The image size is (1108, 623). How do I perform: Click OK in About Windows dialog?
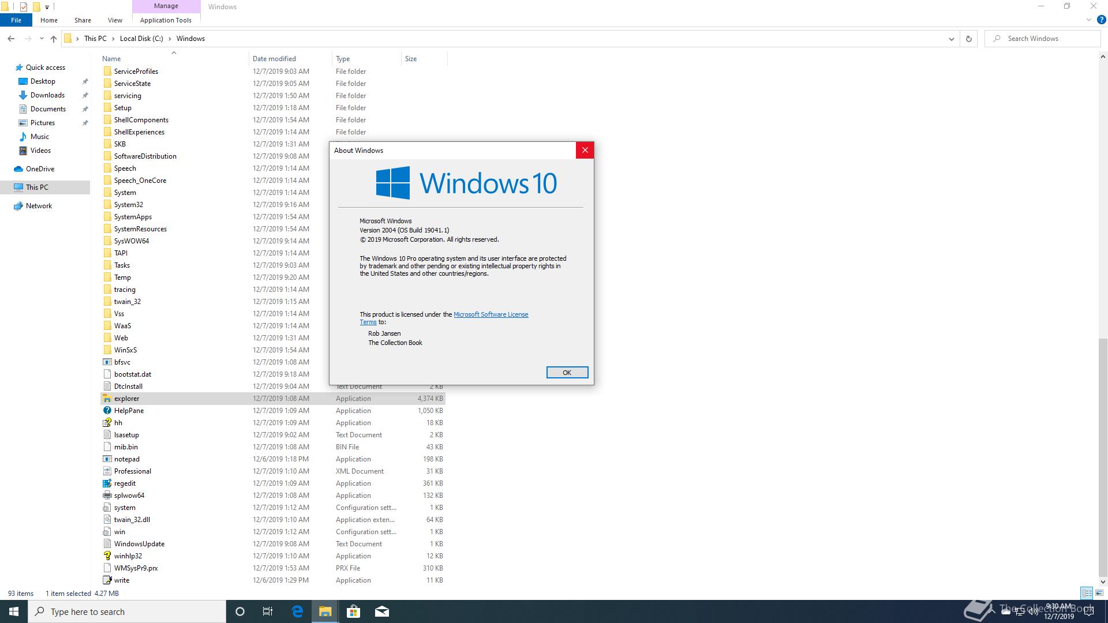[567, 373]
